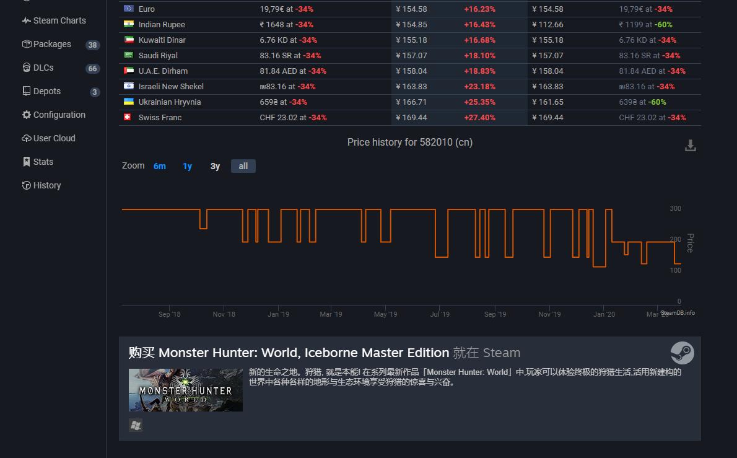Click the Steam logo on the purchase widget

(x=683, y=354)
